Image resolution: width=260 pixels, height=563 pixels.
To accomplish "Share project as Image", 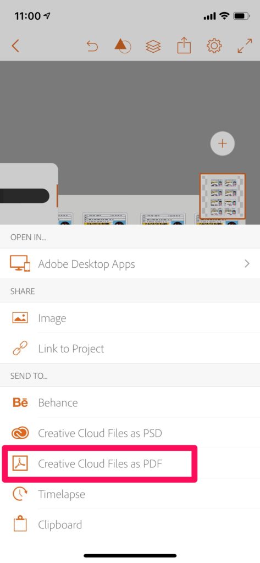I will [x=130, y=318].
